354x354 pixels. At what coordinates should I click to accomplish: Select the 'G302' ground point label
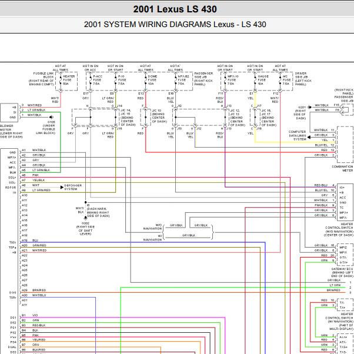(86, 223)
